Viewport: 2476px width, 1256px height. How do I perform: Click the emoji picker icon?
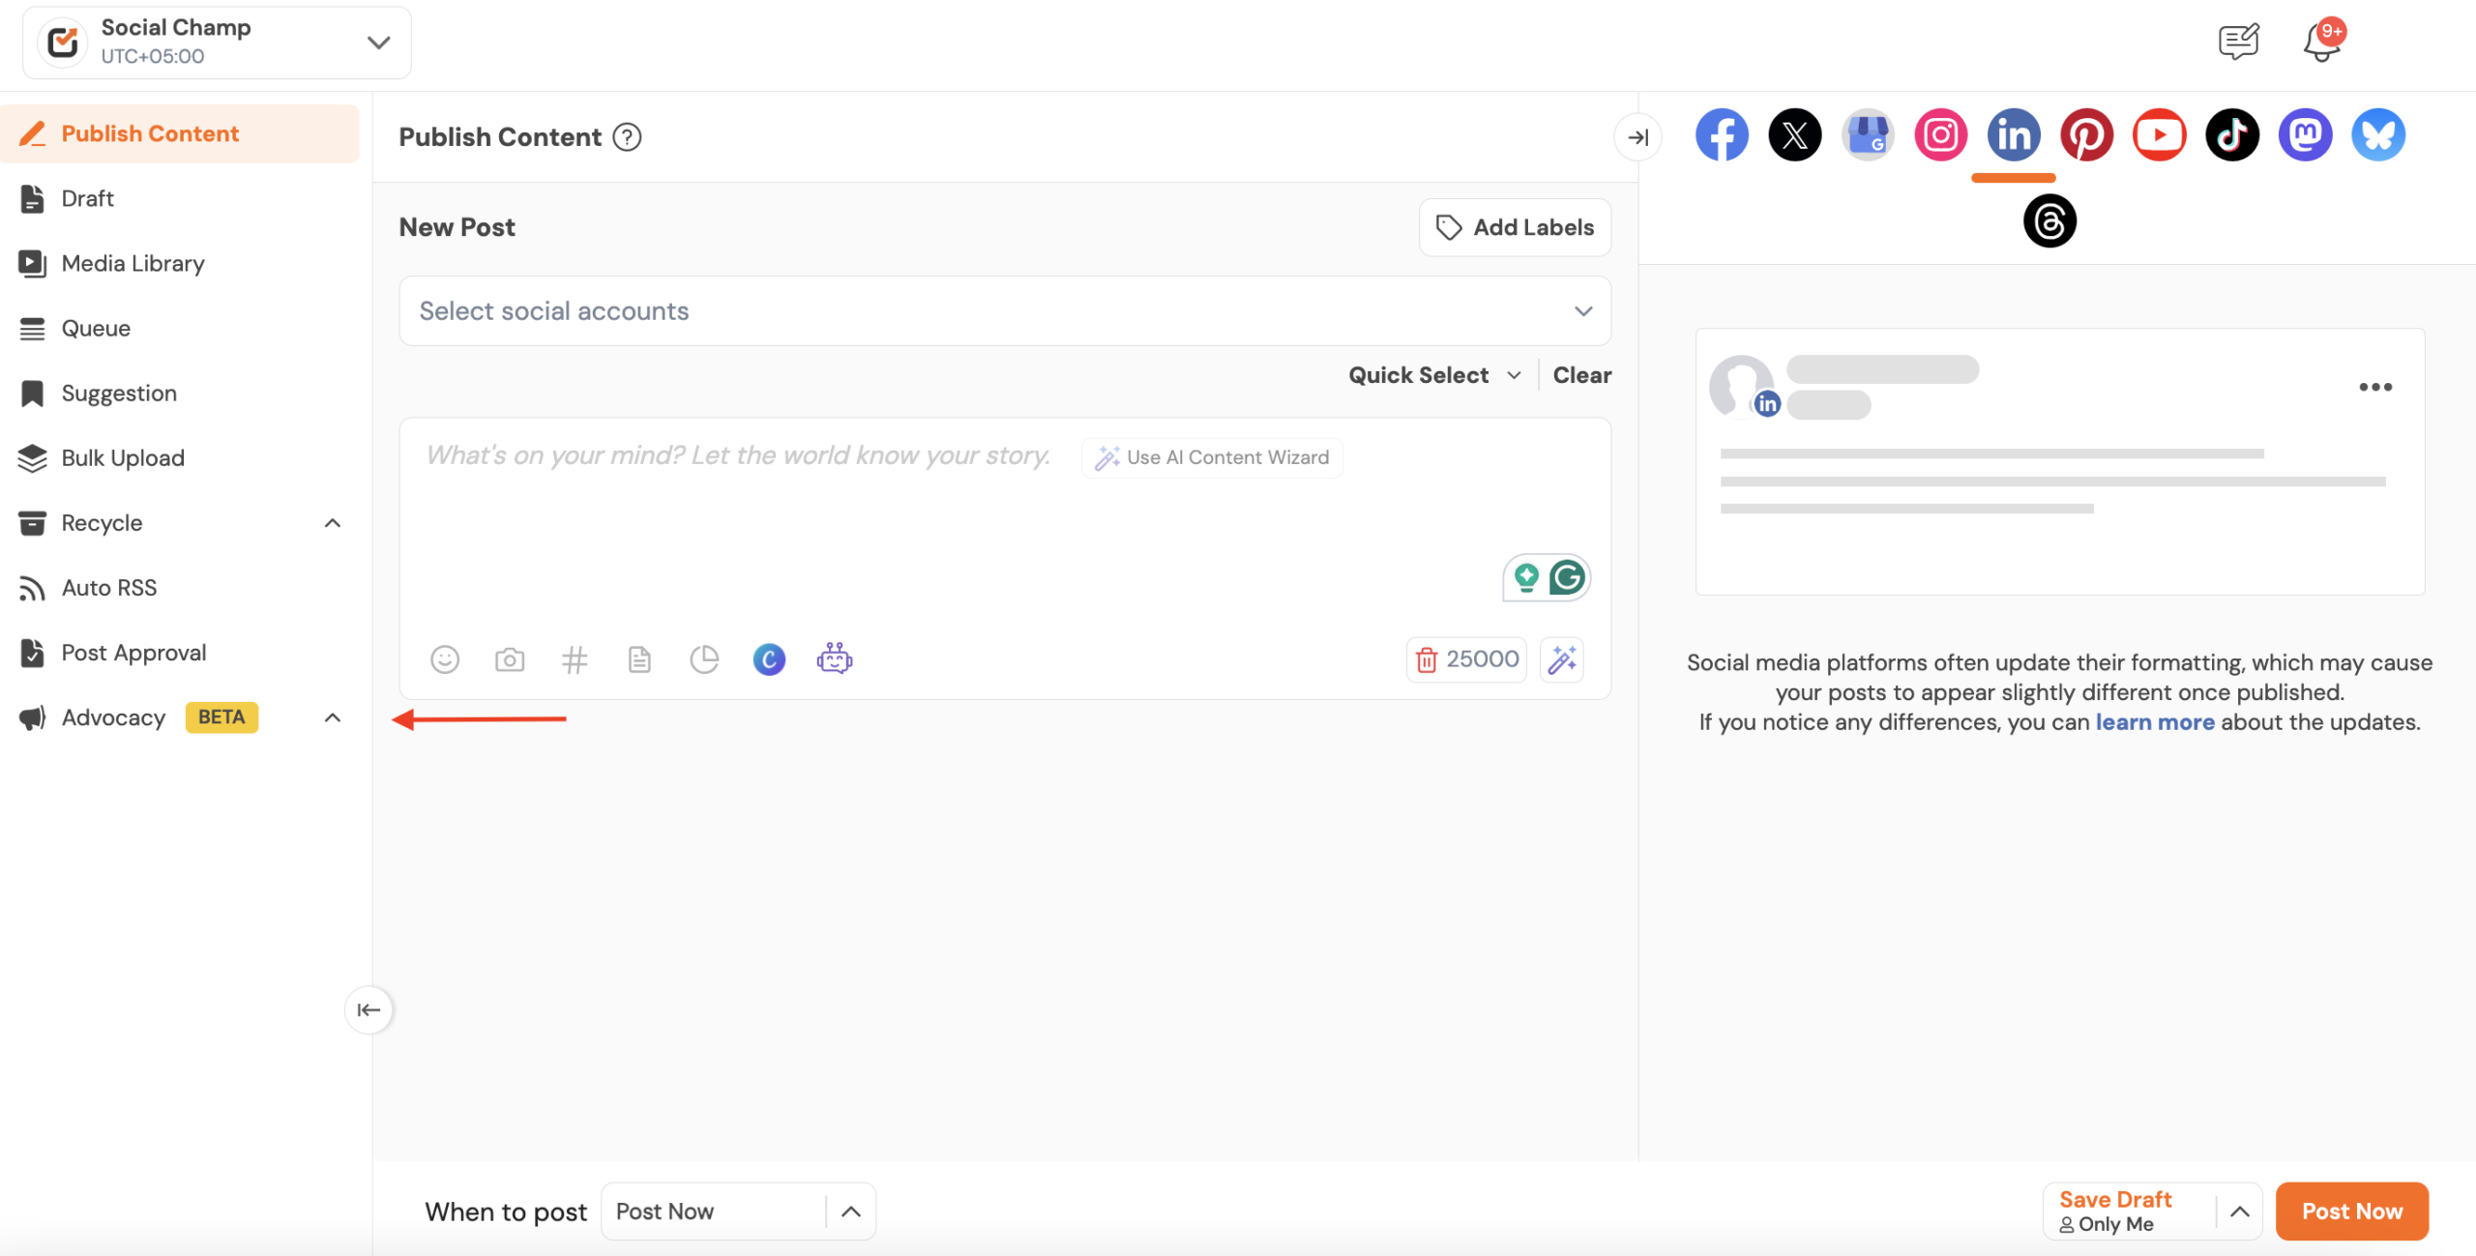pos(444,659)
